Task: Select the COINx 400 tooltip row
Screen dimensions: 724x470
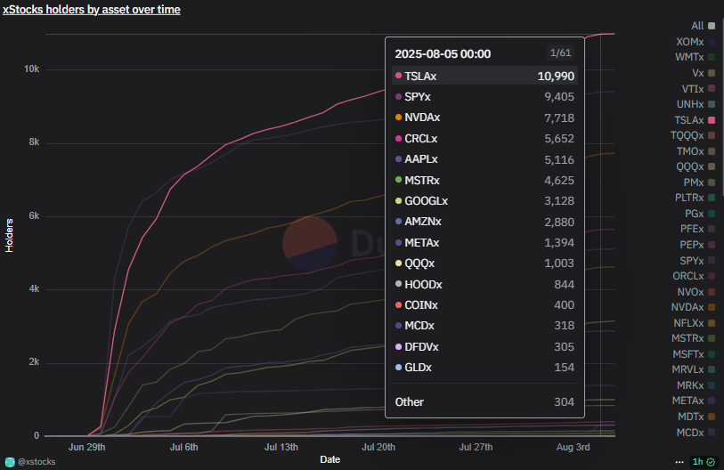Action: coord(484,305)
